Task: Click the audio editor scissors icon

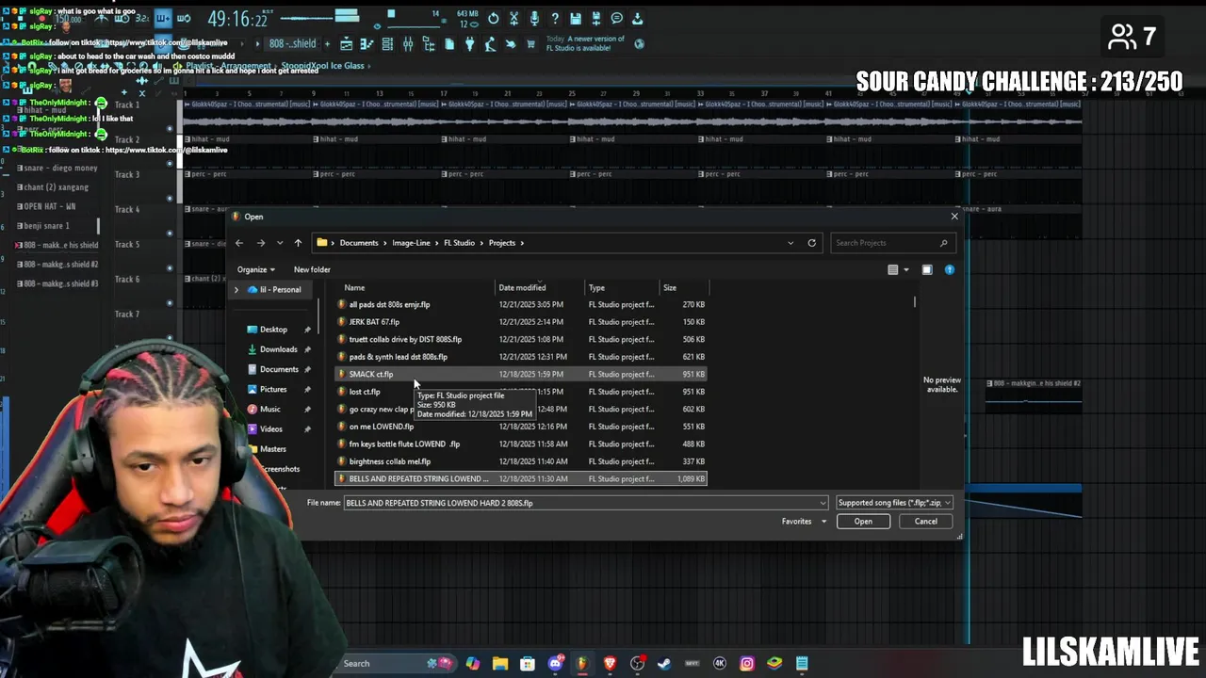Action: tap(513, 18)
